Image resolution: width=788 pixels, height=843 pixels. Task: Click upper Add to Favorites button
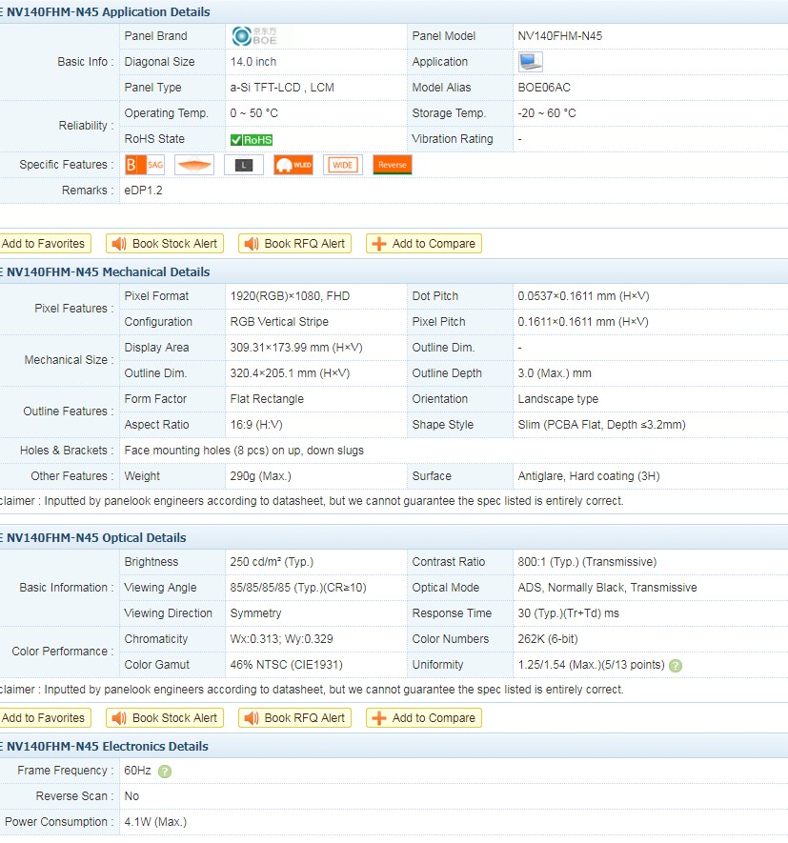click(44, 244)
